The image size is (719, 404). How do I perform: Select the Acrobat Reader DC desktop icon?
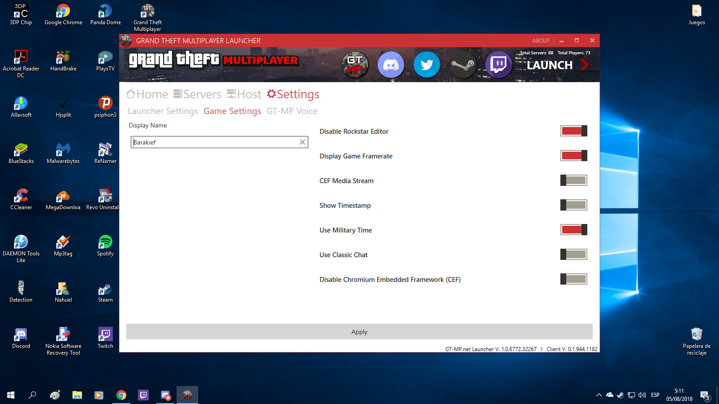(x=21, y=64)
